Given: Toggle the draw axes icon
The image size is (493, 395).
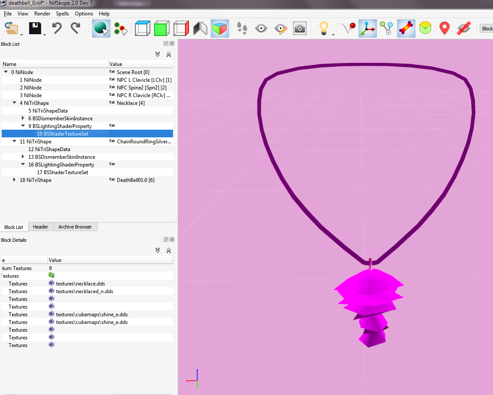Looking at the screenshot, I should tap(368, 28).
